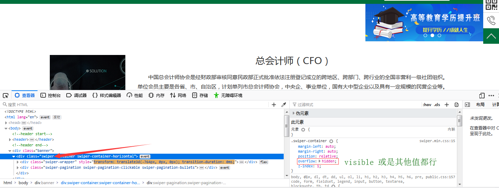
Task: Focus the 过滤样式 filter styles field
Action: point(356,104)
